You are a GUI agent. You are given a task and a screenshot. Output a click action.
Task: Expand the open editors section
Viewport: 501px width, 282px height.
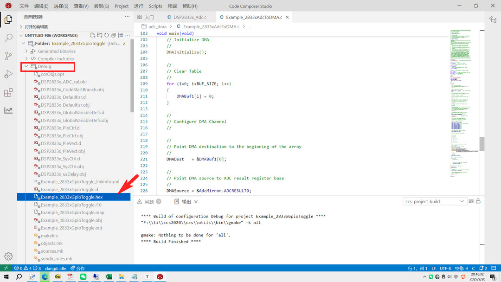coord(21,27)
